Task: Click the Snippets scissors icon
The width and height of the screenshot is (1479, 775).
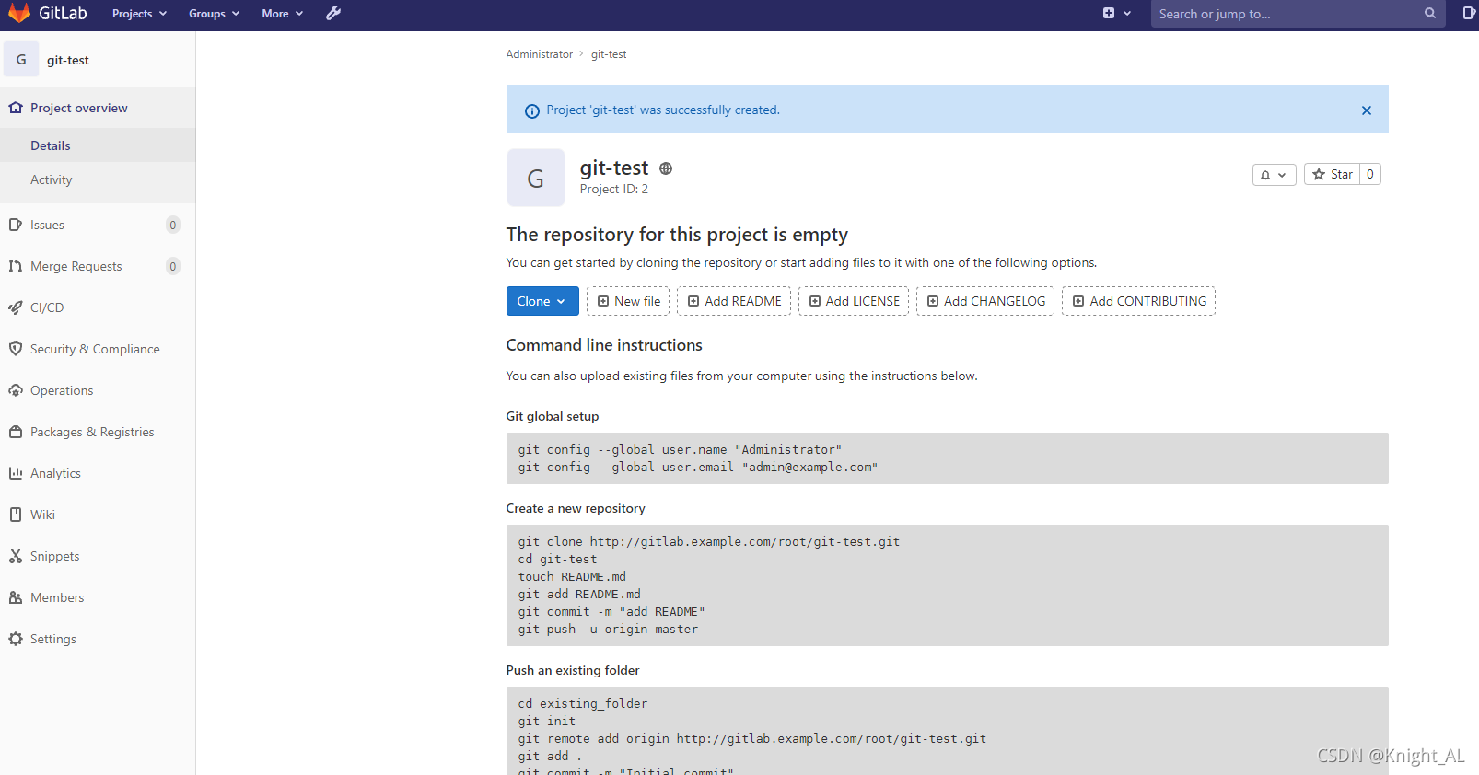Action: [x=16, y=556]
